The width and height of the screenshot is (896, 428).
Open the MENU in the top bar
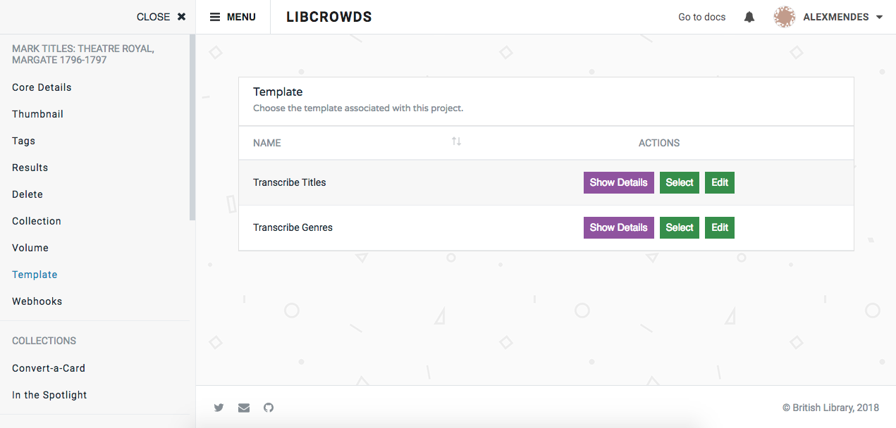(x=233, y=16)
